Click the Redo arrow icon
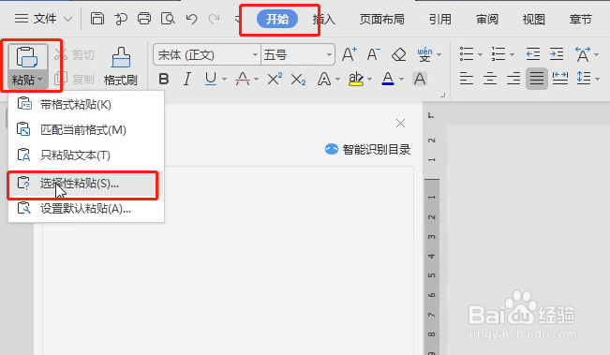The width and height of the screenshot is (610, 355). (214, 19)
